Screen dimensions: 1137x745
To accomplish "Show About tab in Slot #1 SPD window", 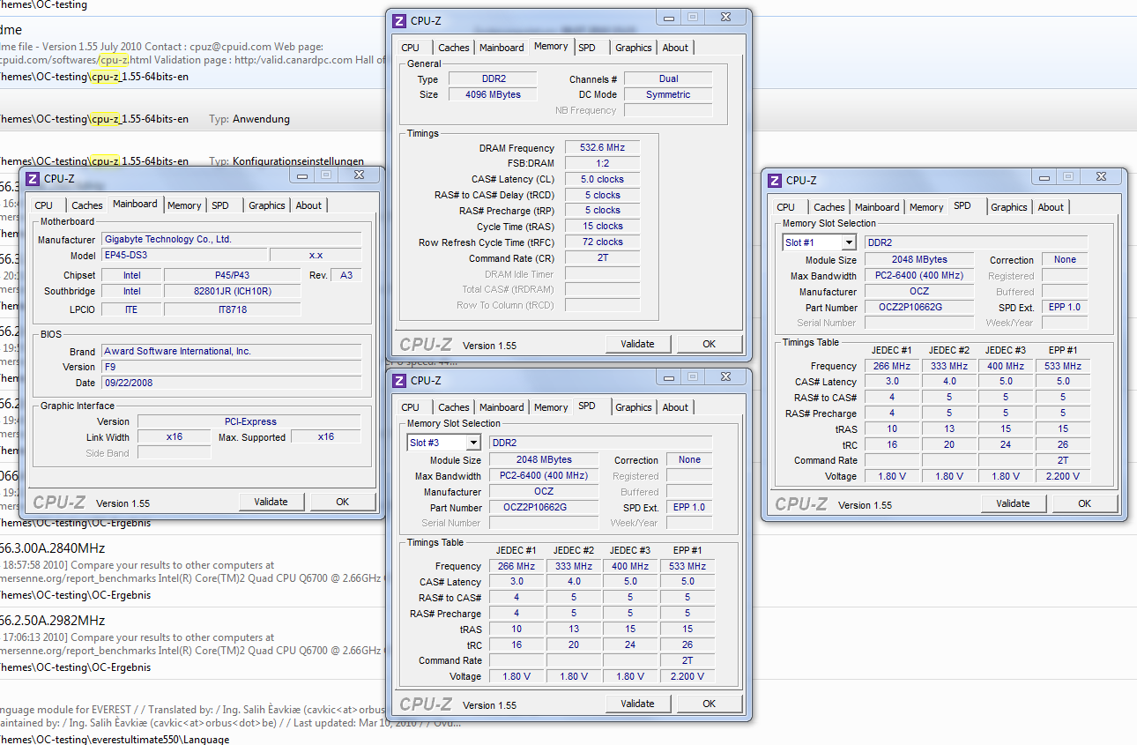I will [x=1051, y=207].
